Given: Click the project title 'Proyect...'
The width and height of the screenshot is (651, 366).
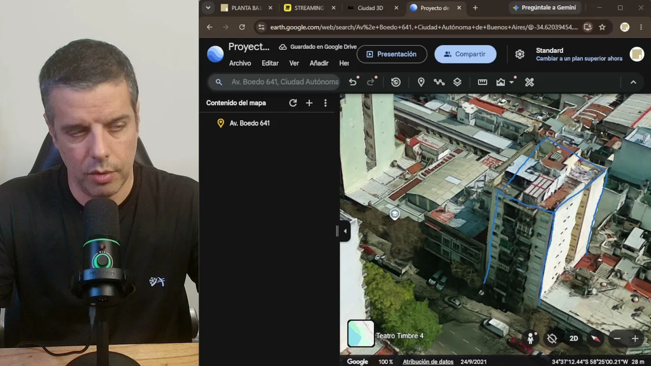Looking at the screenshot, I should (249, 47).
